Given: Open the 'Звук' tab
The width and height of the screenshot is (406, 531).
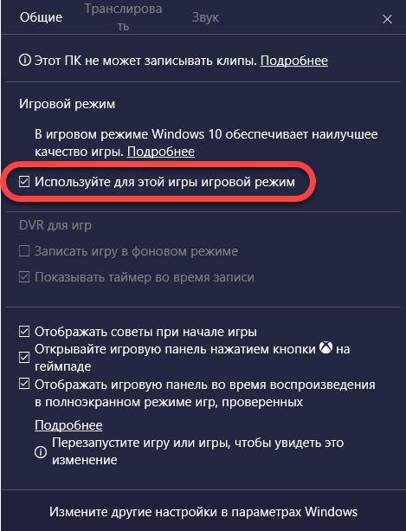Looking at the screenshot, I should (205, 17).
